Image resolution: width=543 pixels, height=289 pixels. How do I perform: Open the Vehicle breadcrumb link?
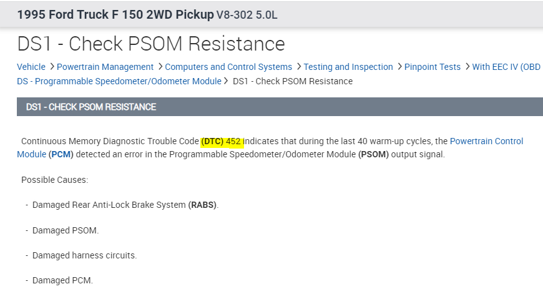pos(31,67)
